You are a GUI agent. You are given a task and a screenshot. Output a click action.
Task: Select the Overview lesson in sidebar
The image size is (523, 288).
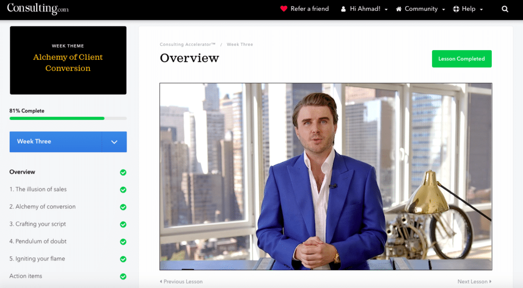[22, 172]
